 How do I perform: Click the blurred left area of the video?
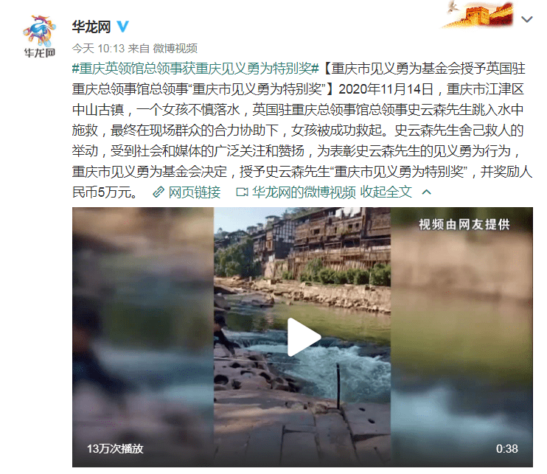coord(143,337)
